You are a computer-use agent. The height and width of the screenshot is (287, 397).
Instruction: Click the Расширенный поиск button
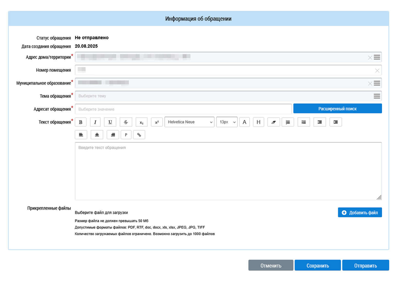click(x=337, y=109)
